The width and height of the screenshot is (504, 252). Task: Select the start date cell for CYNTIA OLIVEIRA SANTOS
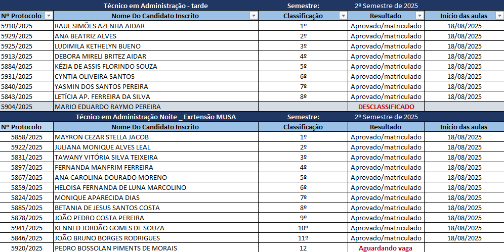tap(464, 76)
